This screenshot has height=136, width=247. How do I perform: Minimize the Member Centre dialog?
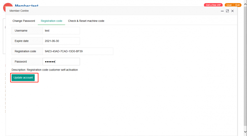222,11
